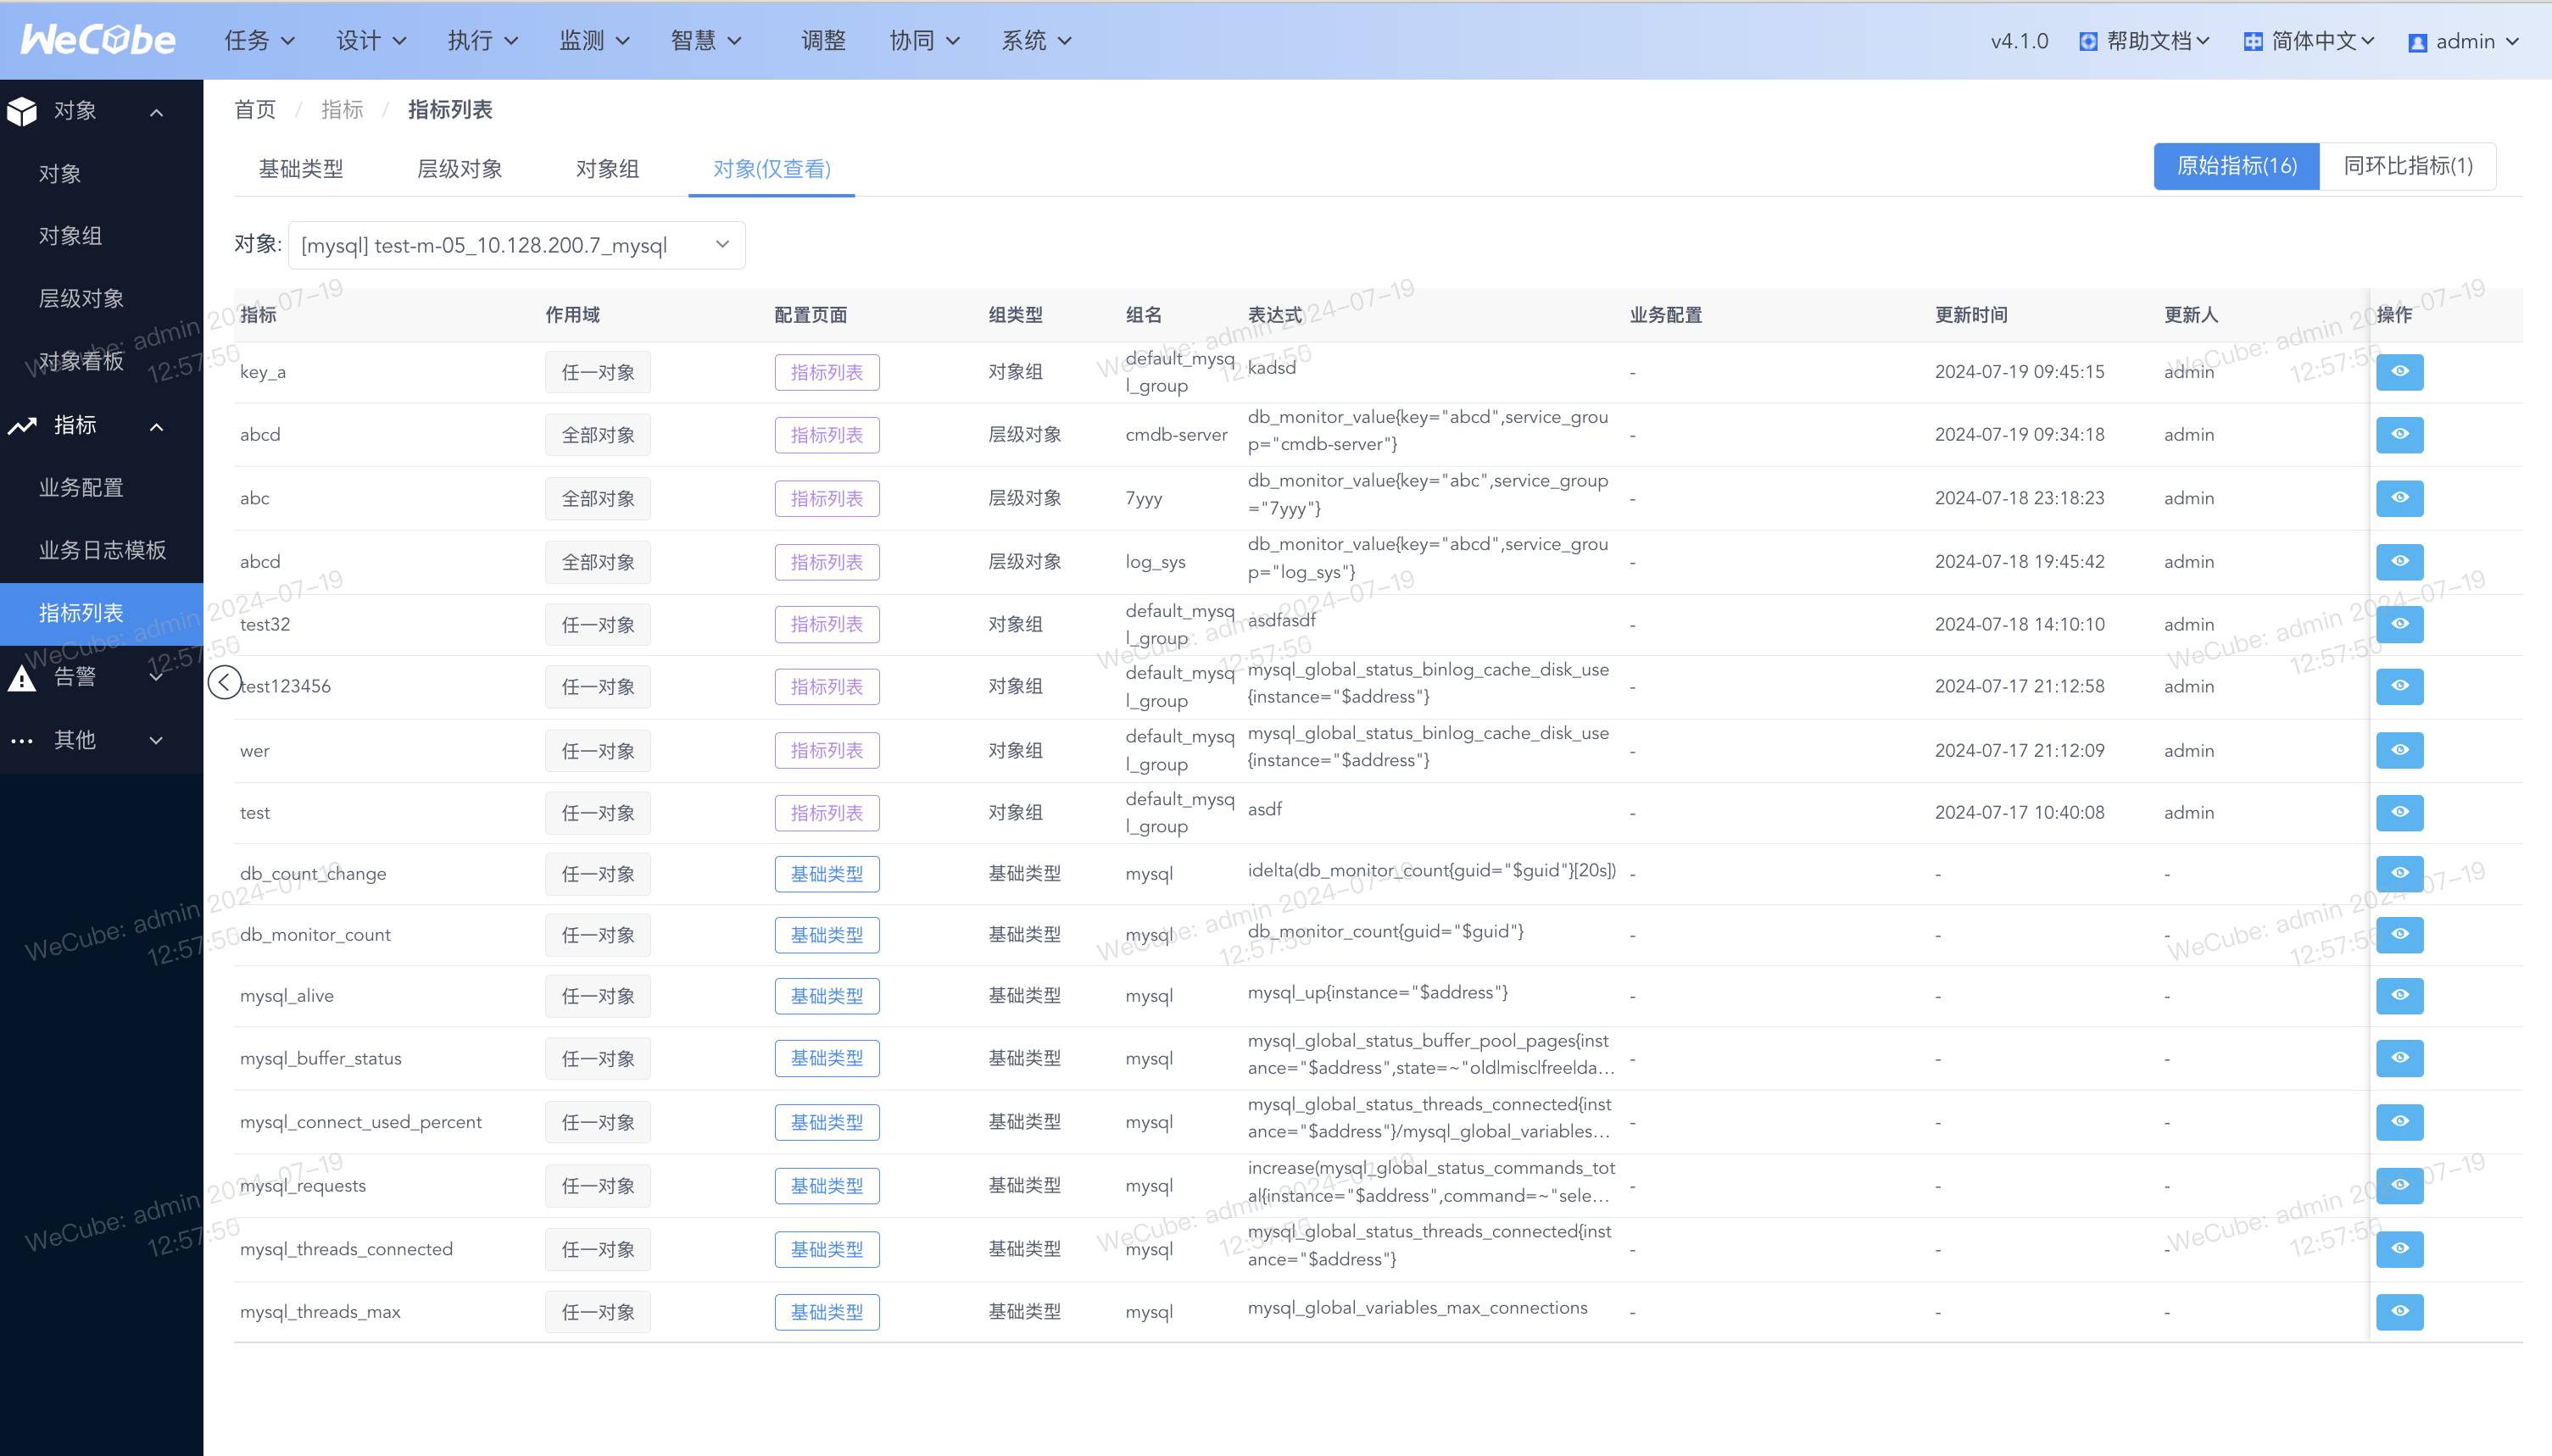Click 基础类型 button in mysql_threads_max row
Screen dimensions: 2552x1456
point(827,1312)
